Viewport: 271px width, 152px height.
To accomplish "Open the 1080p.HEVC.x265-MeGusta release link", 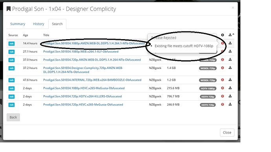I will tap(84, 88).
